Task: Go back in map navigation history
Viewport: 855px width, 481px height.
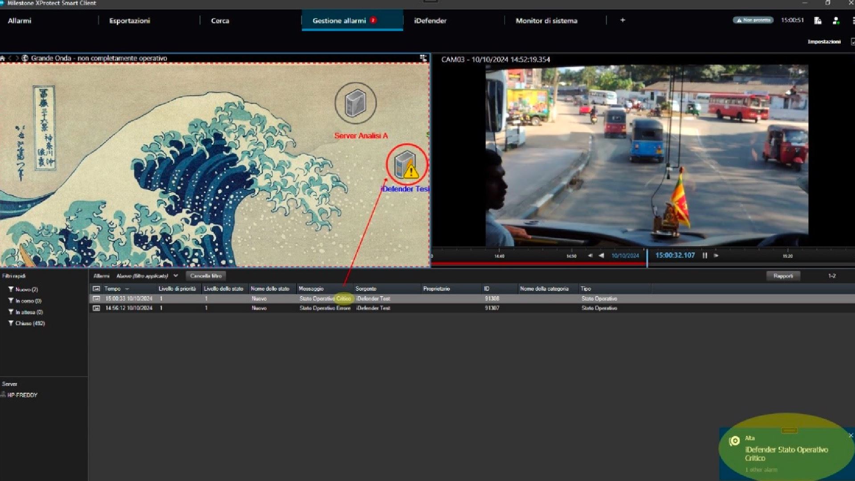Action: click(x=10, y=58)
